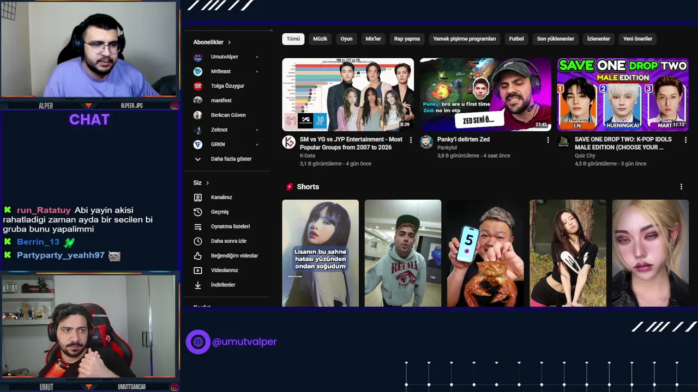This screenshot has width=698, height=392.
Task: Select the Müzik filter chip
Action: [320, 39]
